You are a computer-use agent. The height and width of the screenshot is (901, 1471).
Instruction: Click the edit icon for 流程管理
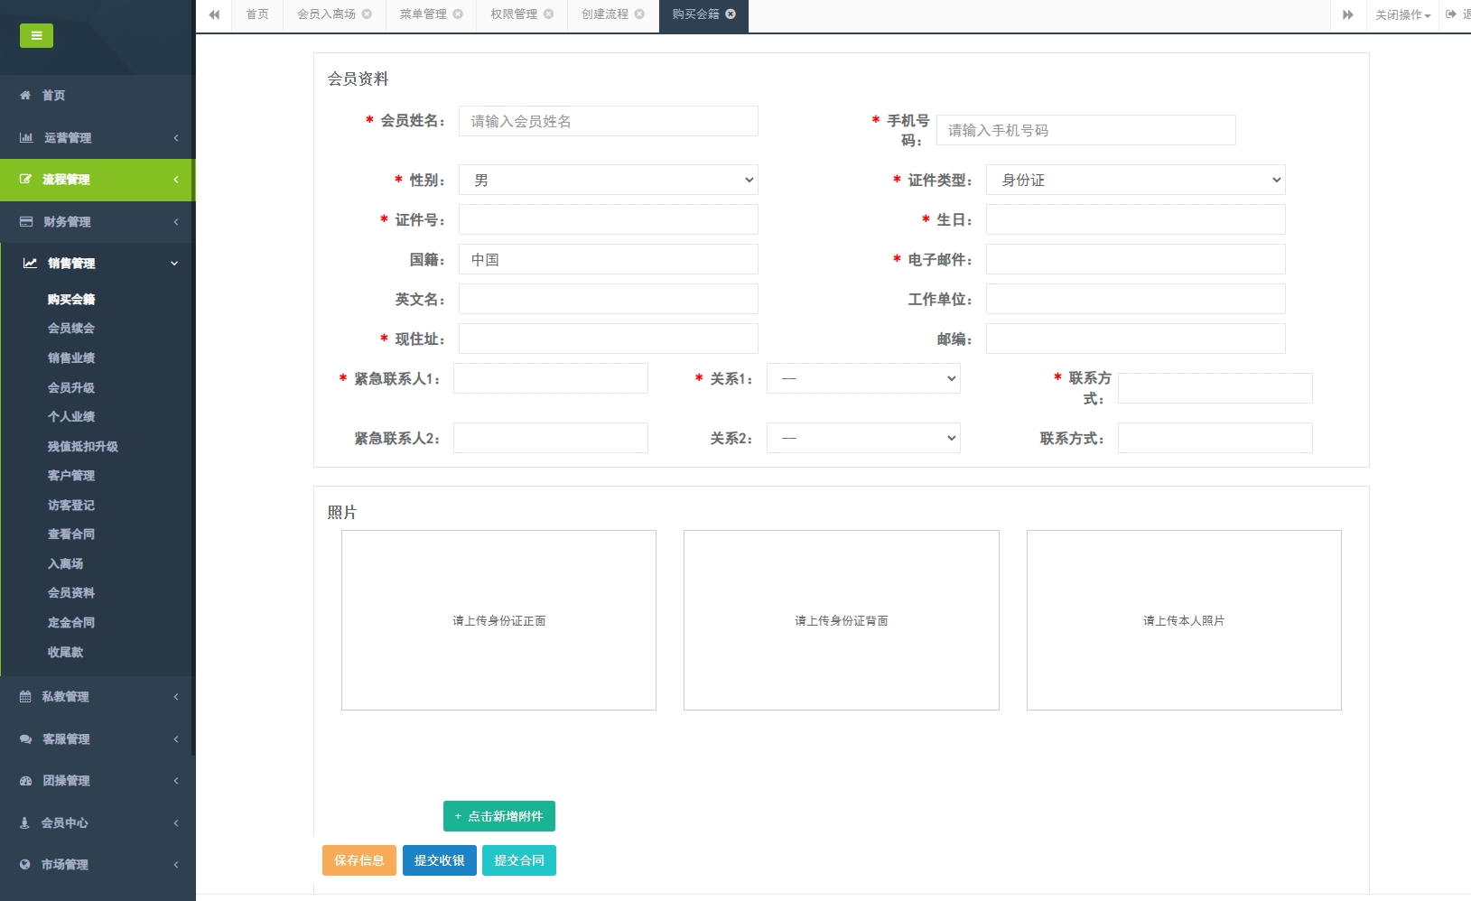25,179
